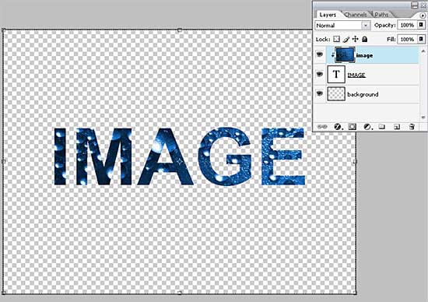428x302 pixels.
Task: Open Add a layer style menu
Action: (338, 127)
